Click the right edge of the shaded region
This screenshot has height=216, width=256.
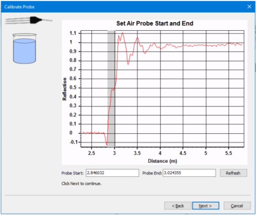[x=115, y=88]
